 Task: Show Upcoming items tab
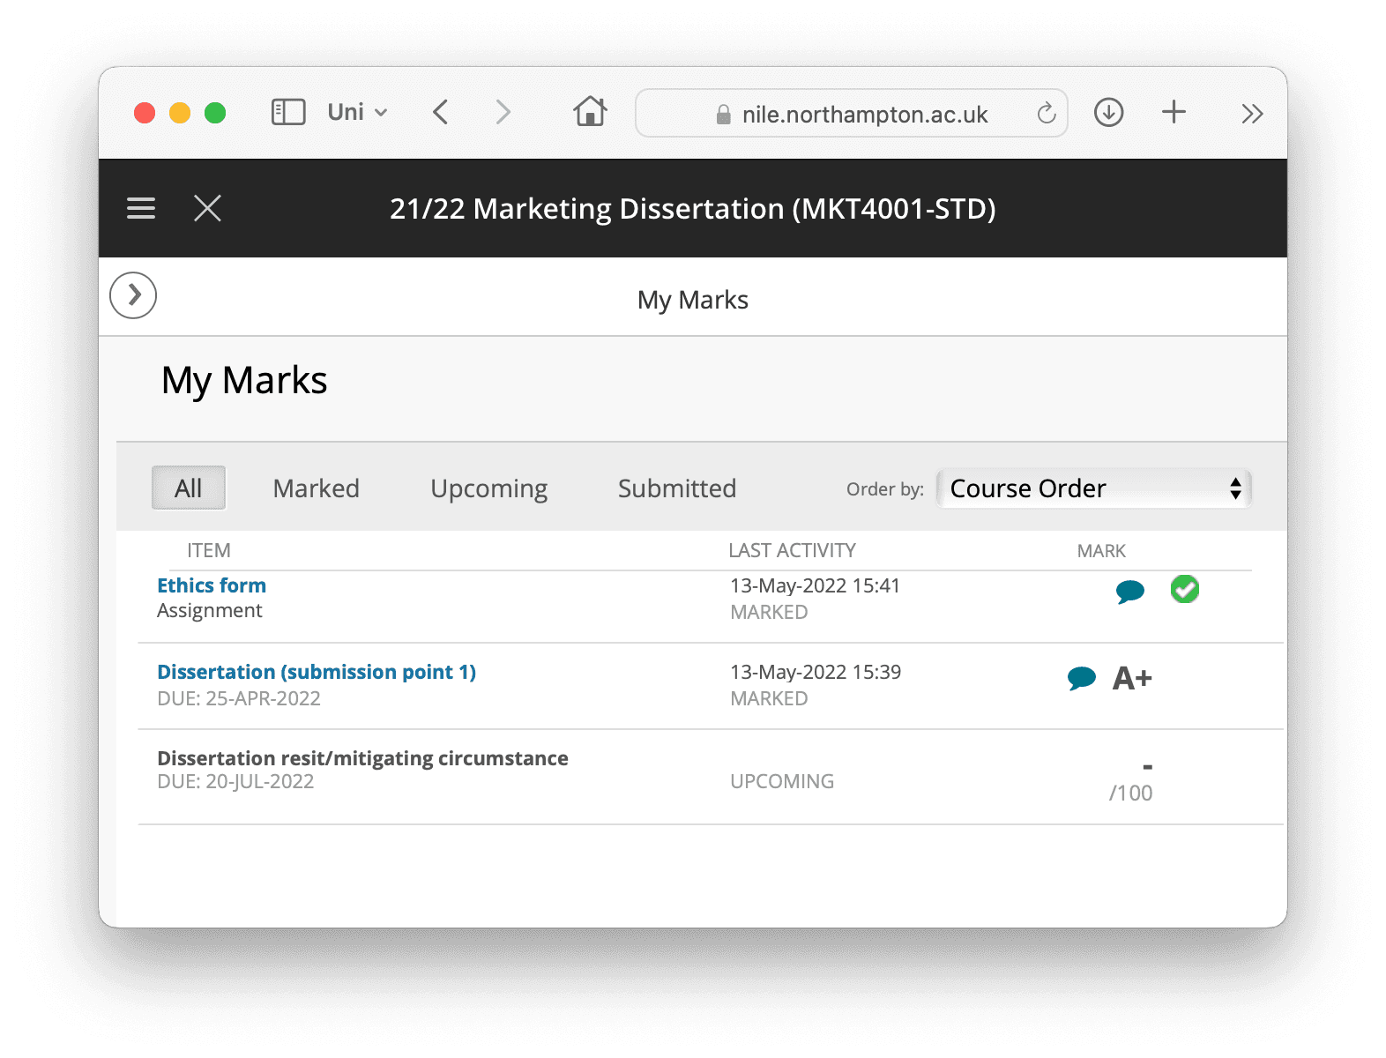click(x=488, y=488)
